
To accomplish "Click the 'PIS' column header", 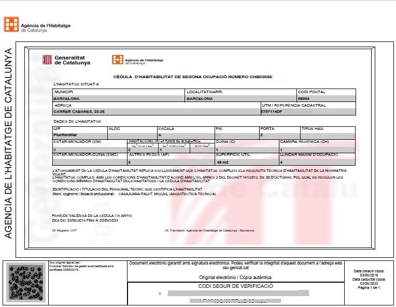I will 219,129.
